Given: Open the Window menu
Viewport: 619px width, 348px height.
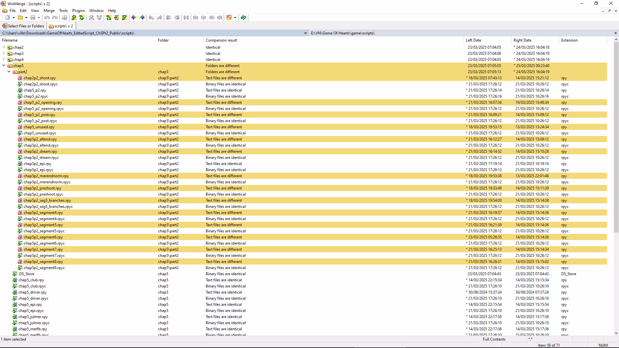Looking at the screenshot, I should tap(96, 11).
